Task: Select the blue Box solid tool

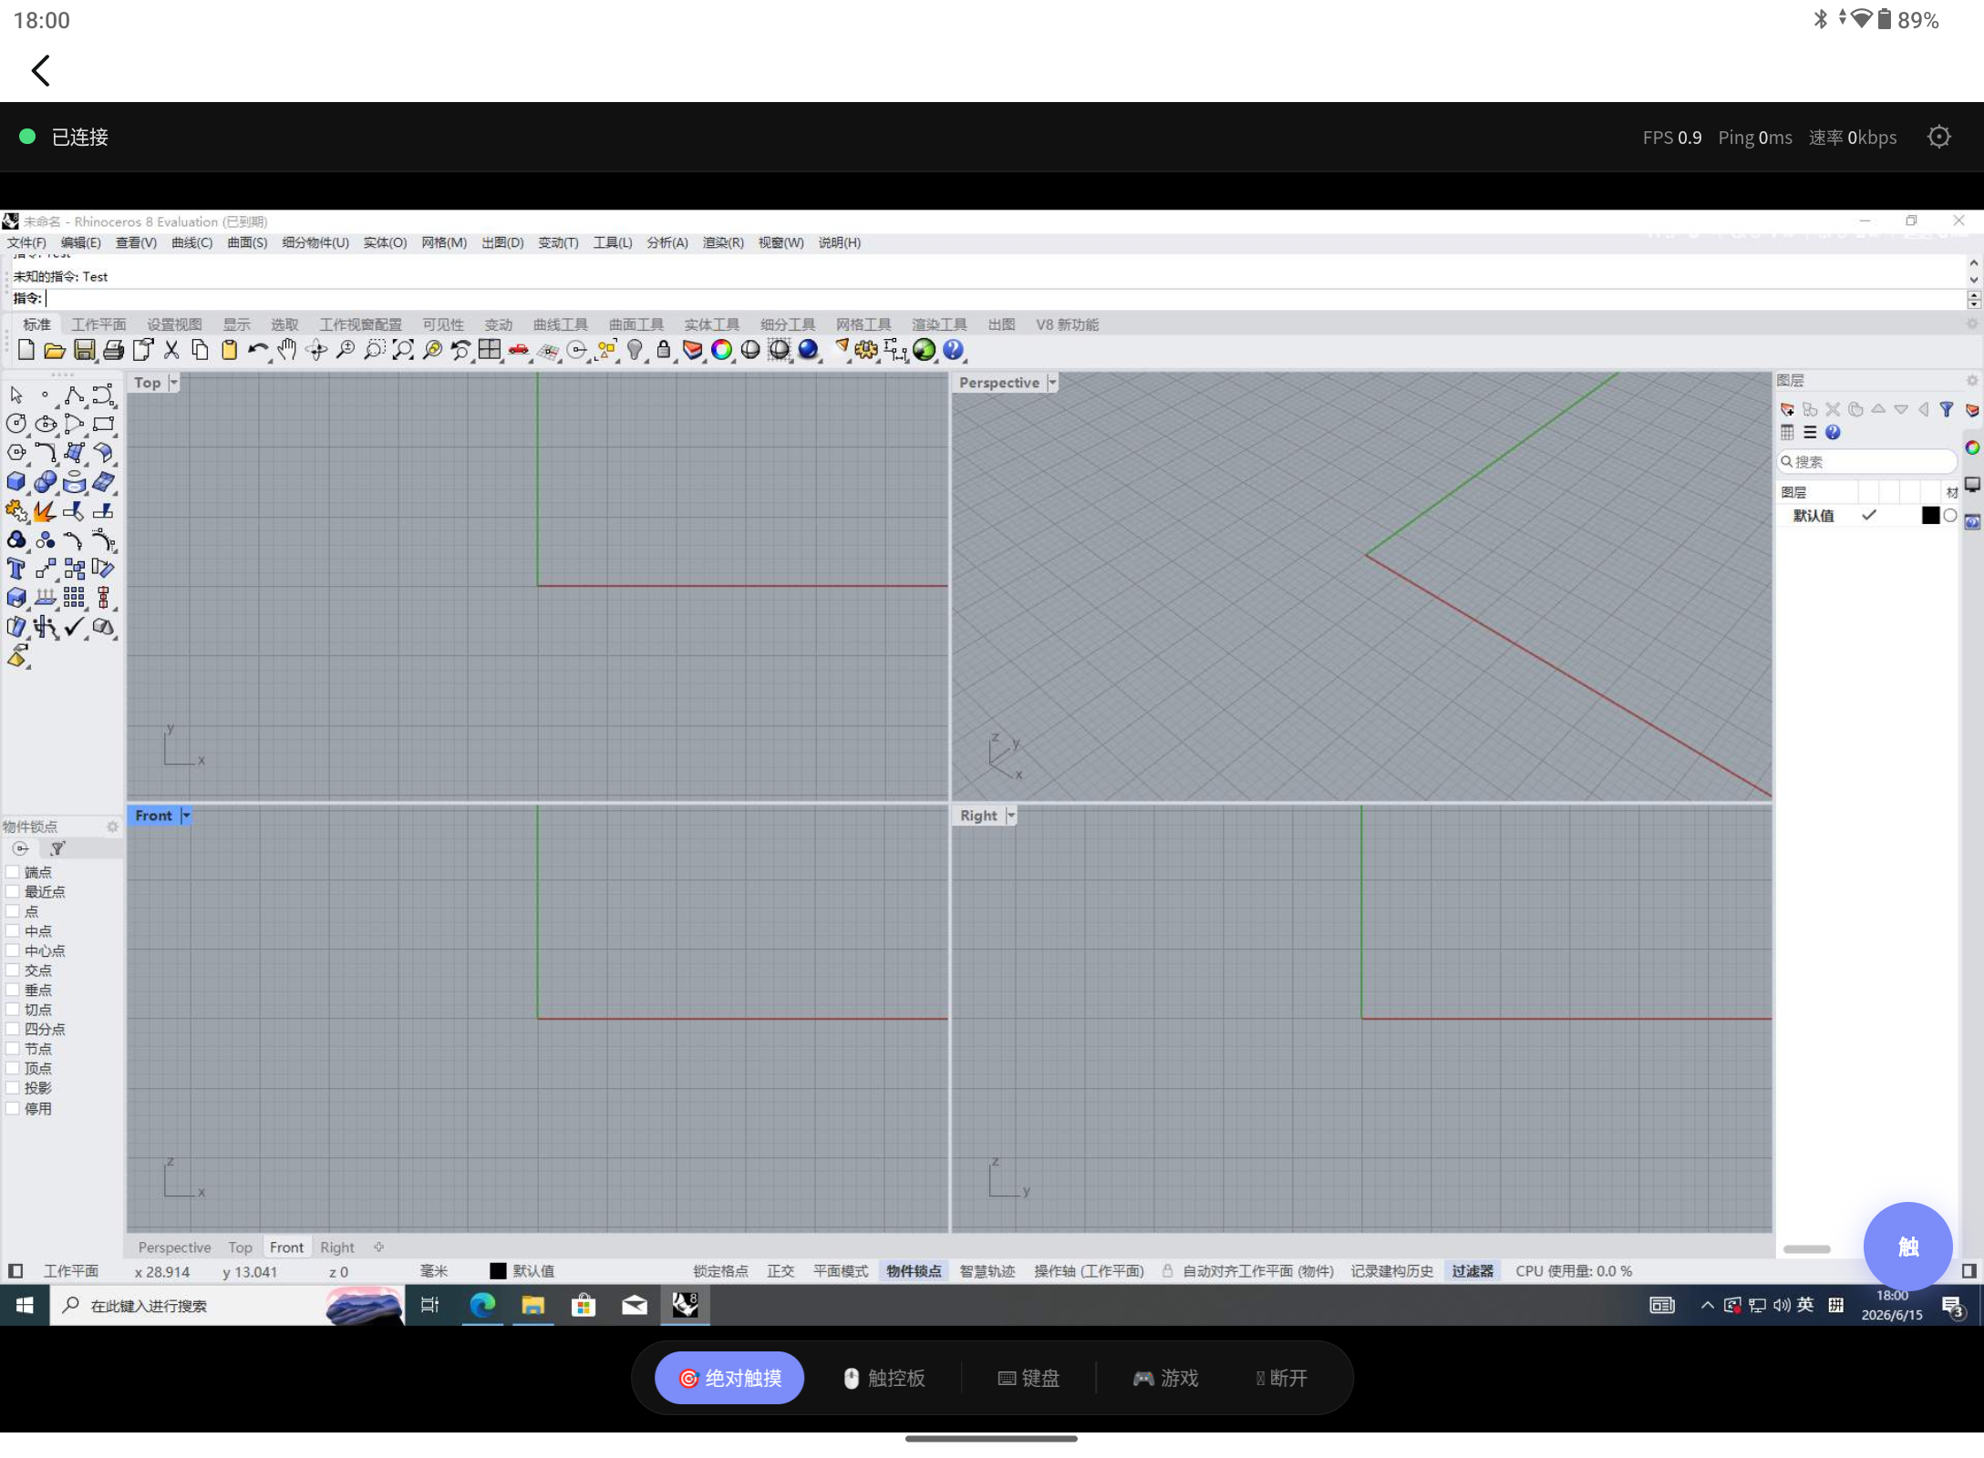Action: click(16, 482)
